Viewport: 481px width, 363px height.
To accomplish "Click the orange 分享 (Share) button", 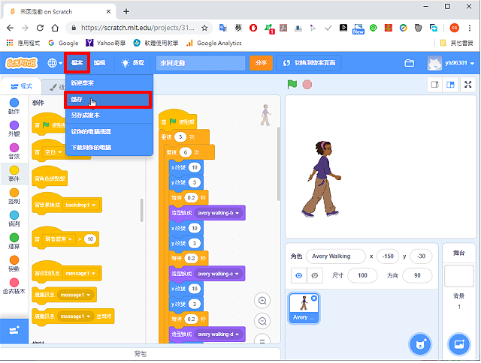I will click(261, 63).
